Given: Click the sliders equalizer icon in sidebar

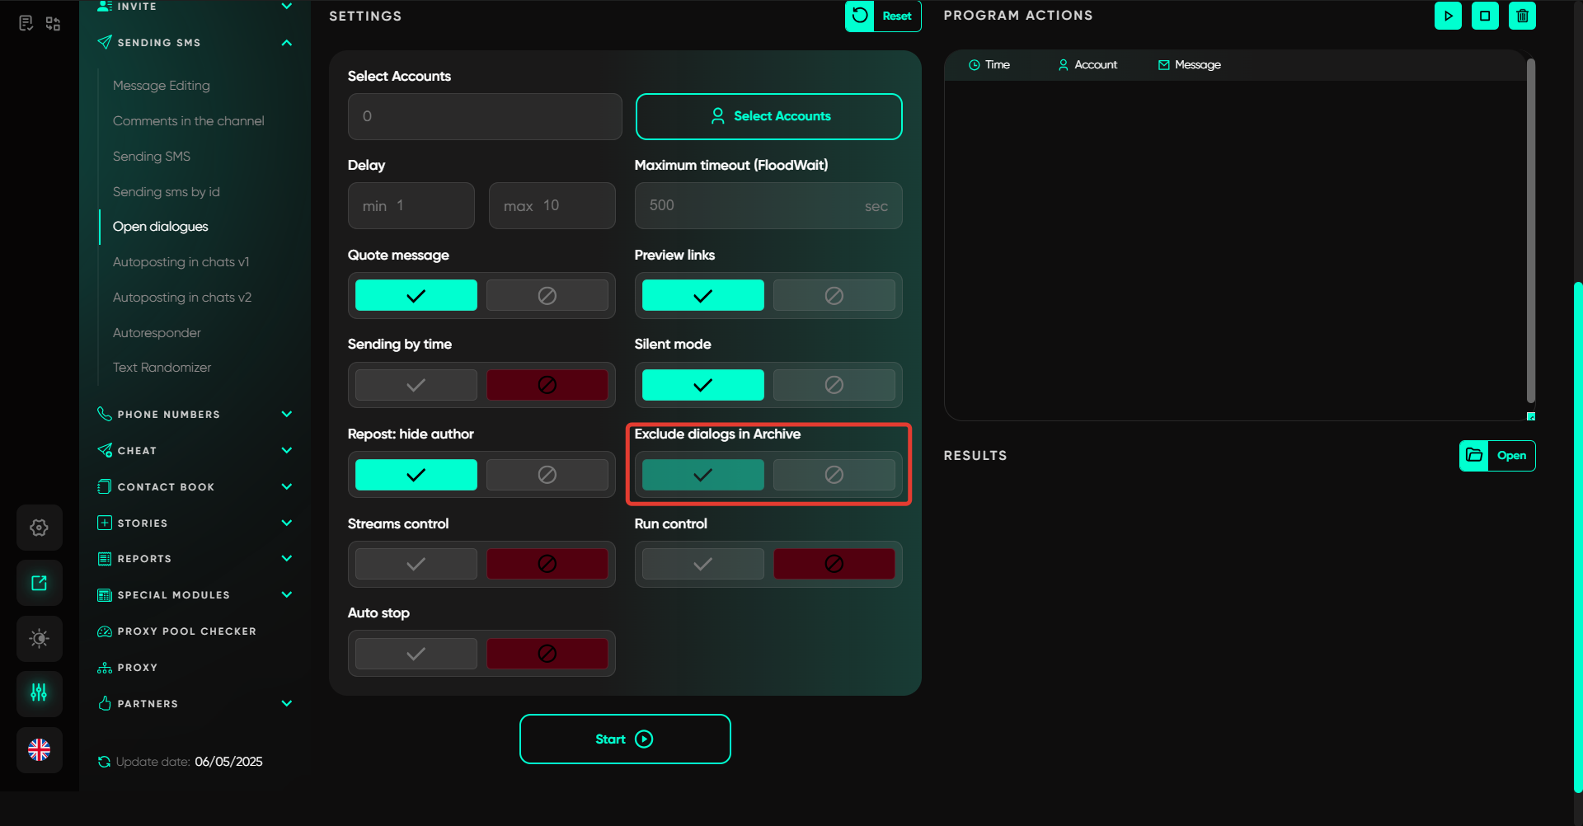Looking at the screenshot, I should pyautogui.click(x=39, y=693).
